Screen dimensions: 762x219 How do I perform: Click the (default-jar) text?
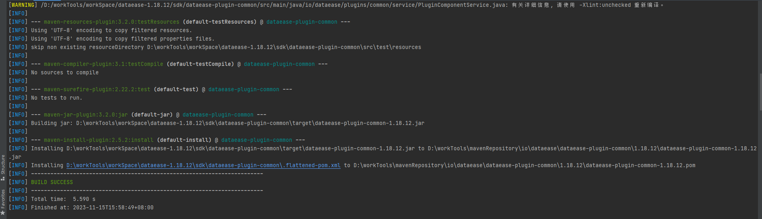pos(152,115)
